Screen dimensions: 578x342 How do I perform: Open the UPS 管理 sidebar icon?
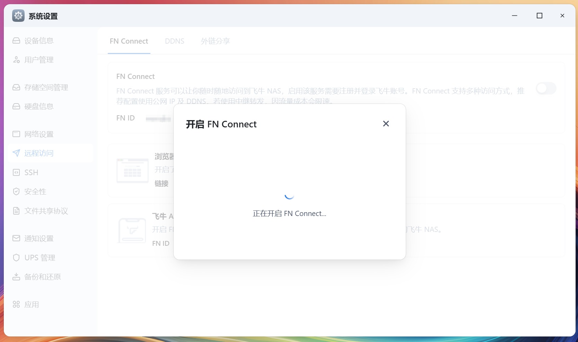tap(16, 258)
